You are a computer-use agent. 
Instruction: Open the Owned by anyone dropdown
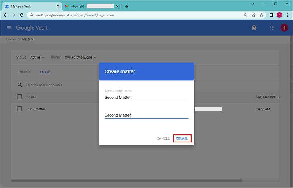tap(81, 58)
